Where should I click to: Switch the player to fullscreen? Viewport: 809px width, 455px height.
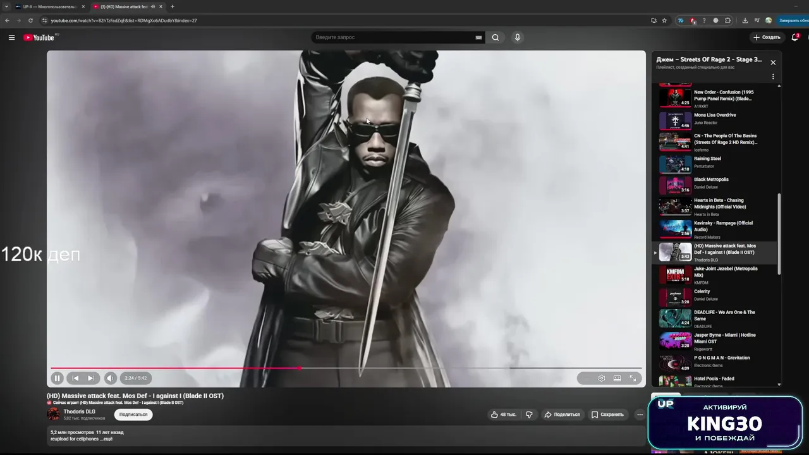[633, 378]
